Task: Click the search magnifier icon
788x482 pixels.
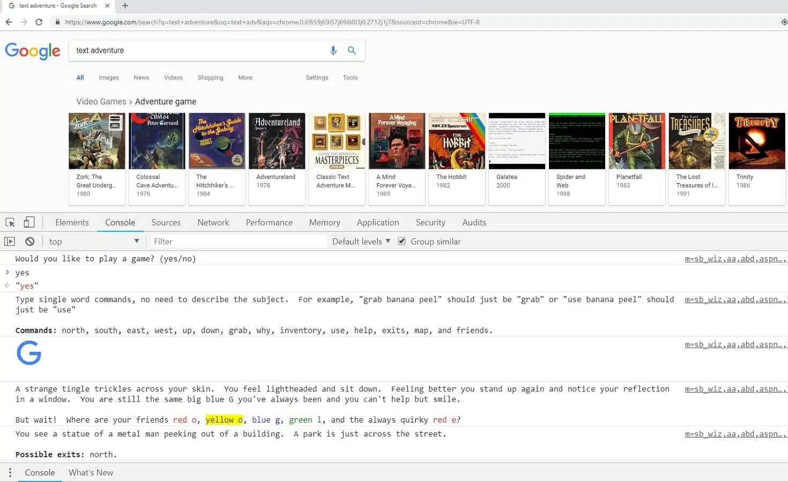Action: pos(352,50)
